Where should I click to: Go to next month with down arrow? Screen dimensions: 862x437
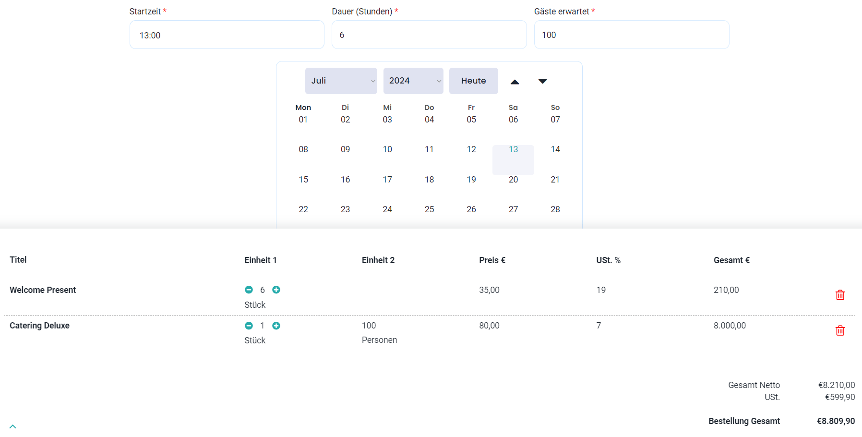point(542,81)
